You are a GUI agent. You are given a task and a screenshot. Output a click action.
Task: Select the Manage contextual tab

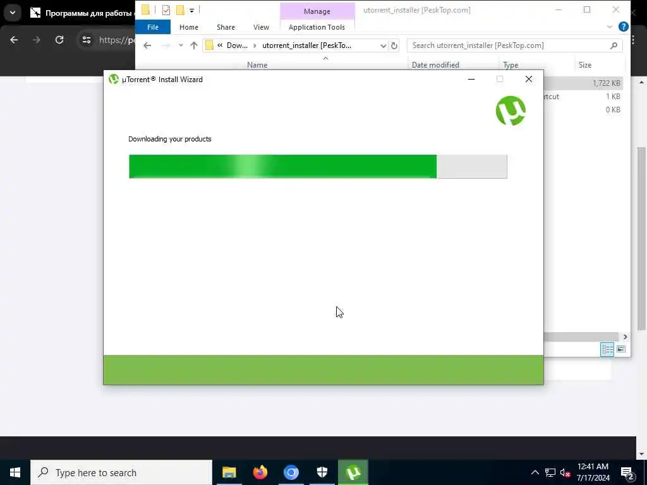(x=317, y=11)
